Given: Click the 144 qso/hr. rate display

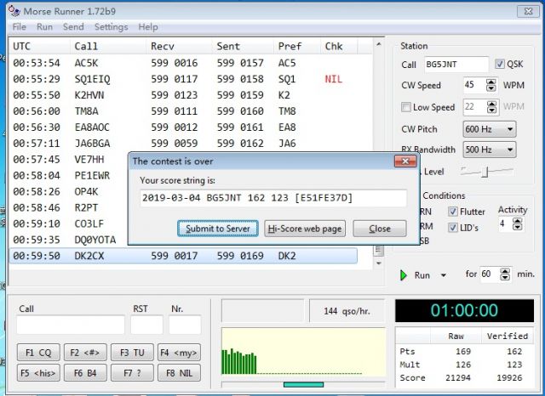Looking at the screenshot, I should pyautogui.click(x=347, y=311).
